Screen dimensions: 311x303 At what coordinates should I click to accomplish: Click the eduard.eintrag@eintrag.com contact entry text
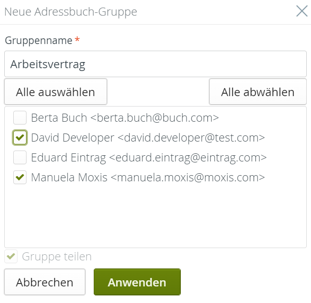click(x=149, y=158)
